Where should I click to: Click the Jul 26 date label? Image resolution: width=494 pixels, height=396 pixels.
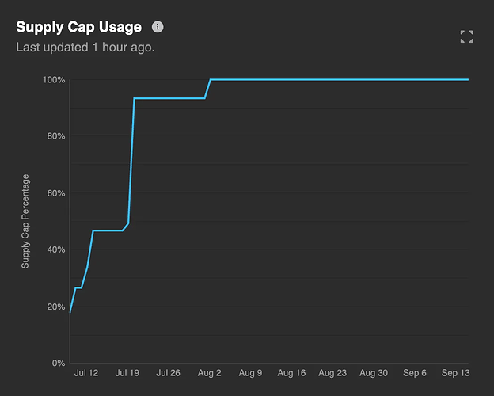coord(168,372)
